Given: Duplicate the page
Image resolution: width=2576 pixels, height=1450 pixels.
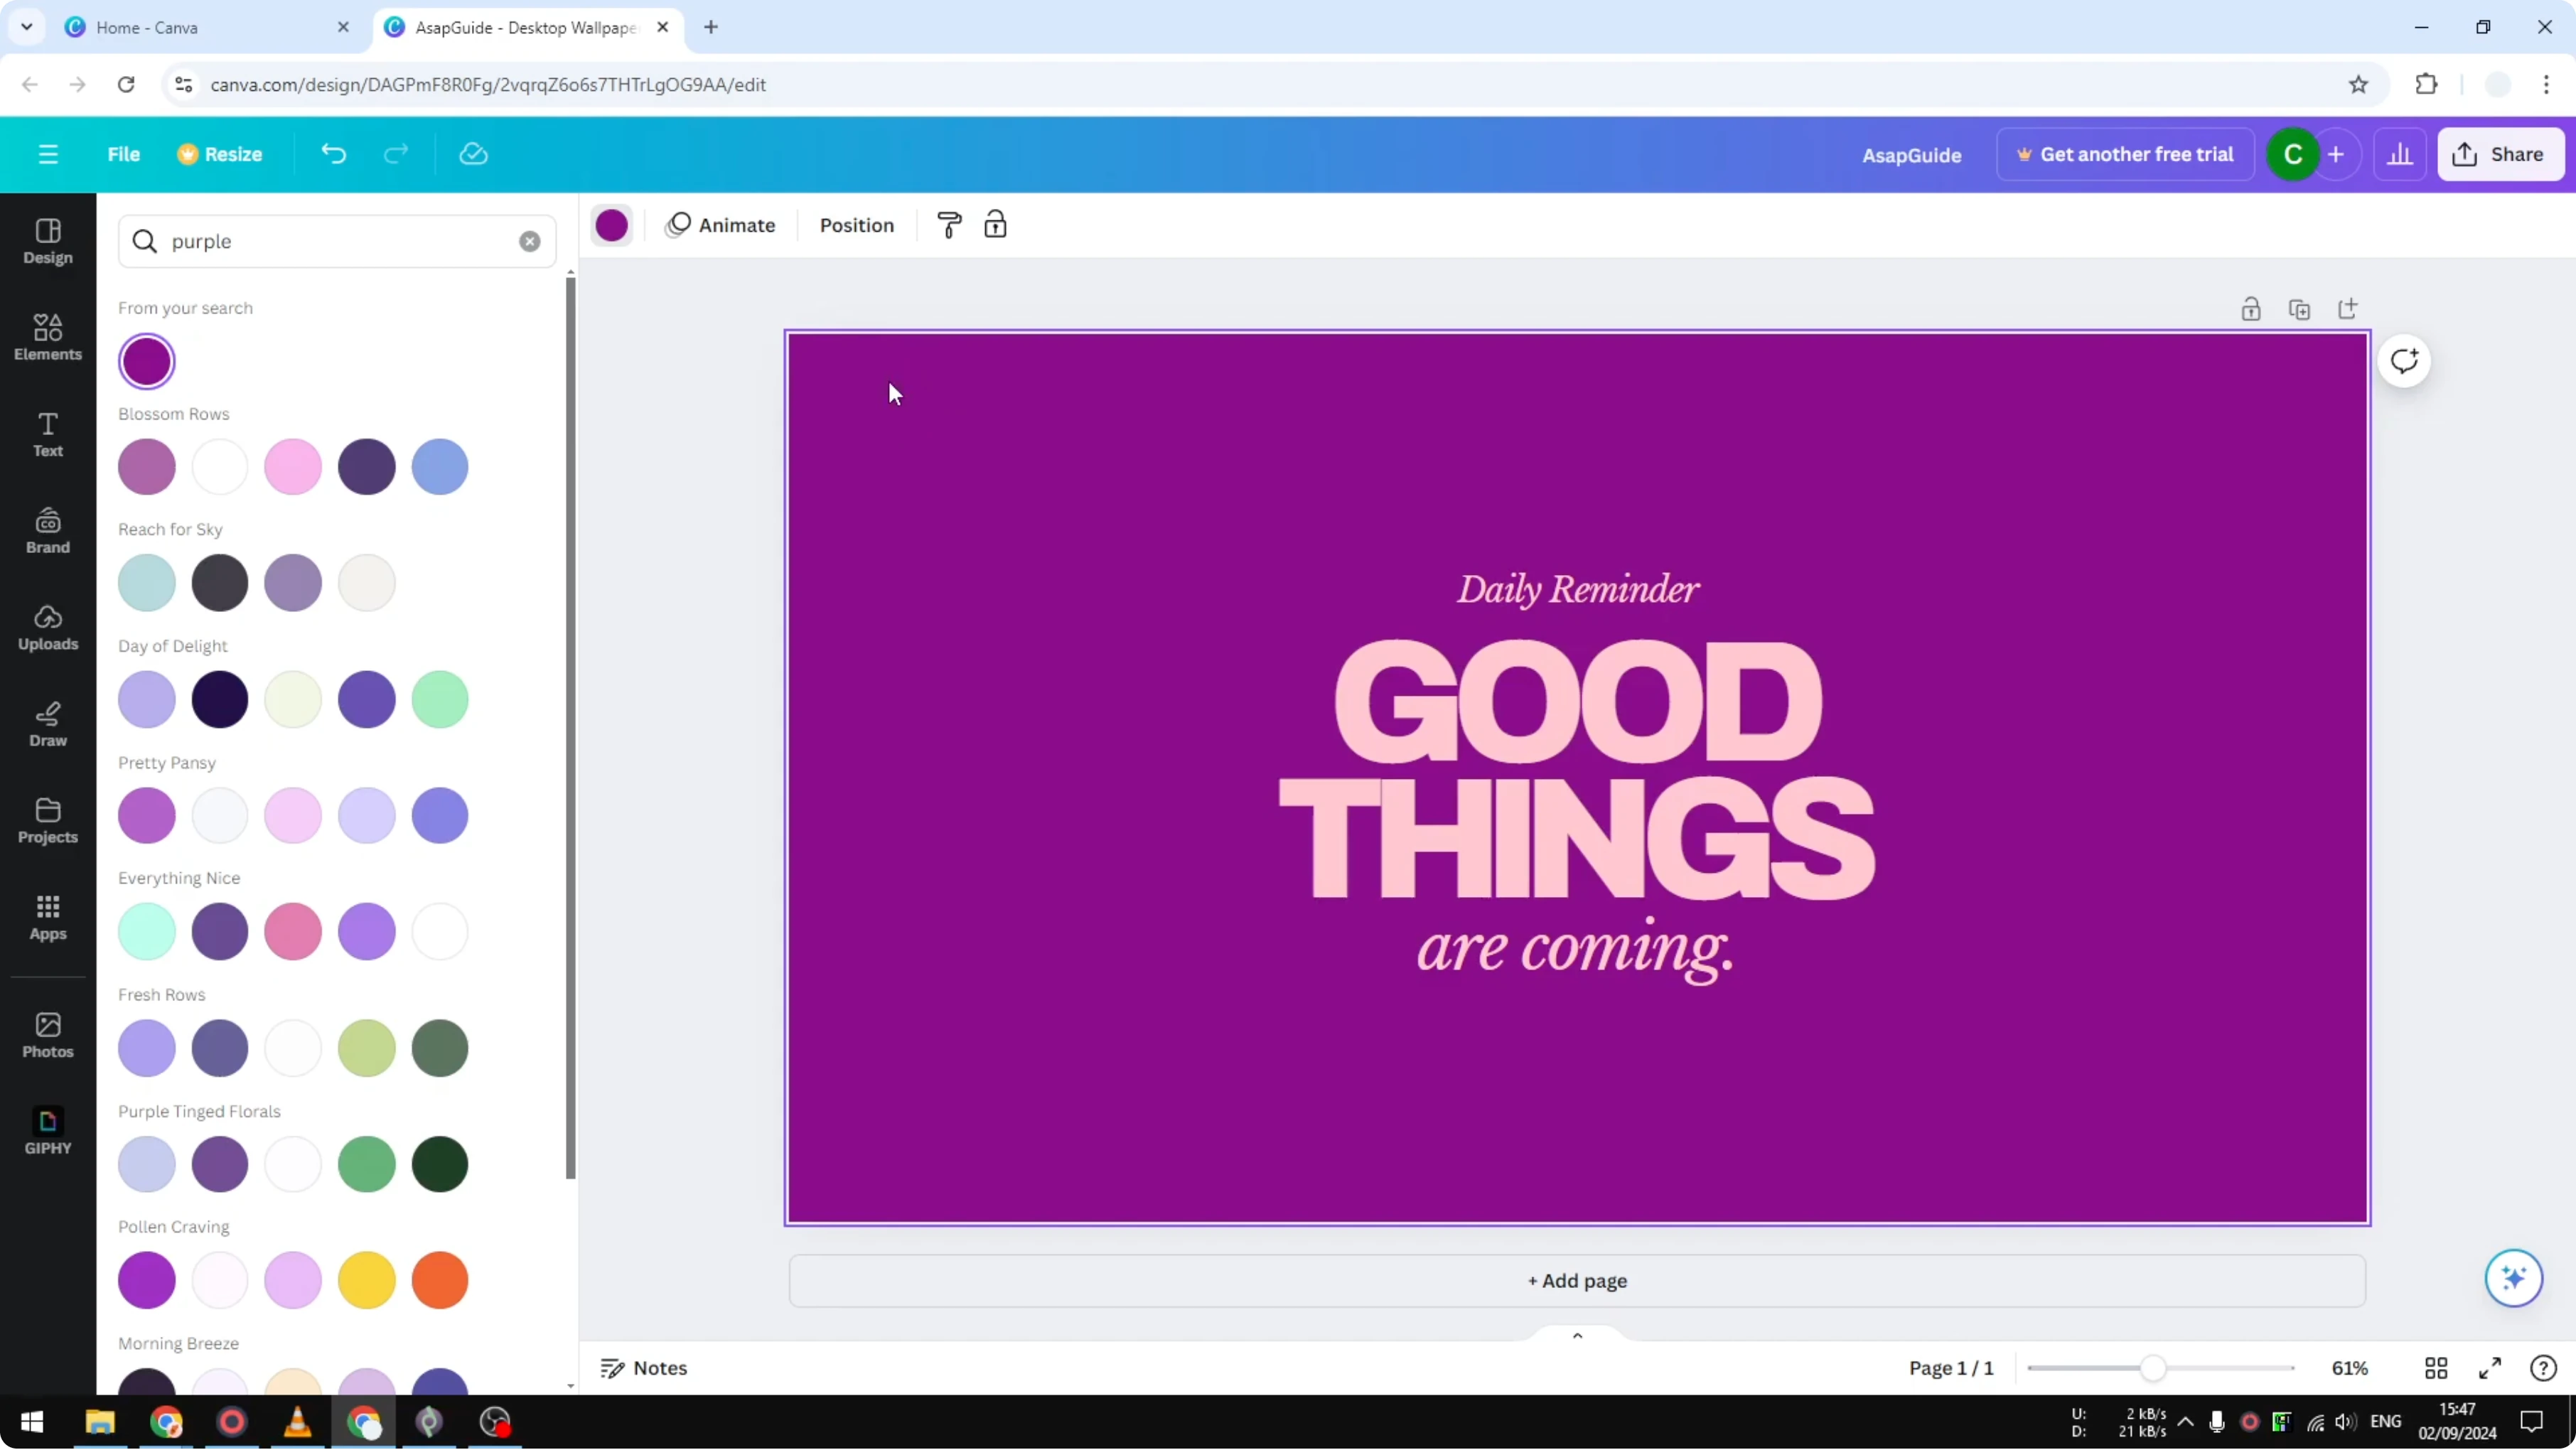Looking at the screenshot, I should [2299, 309].
